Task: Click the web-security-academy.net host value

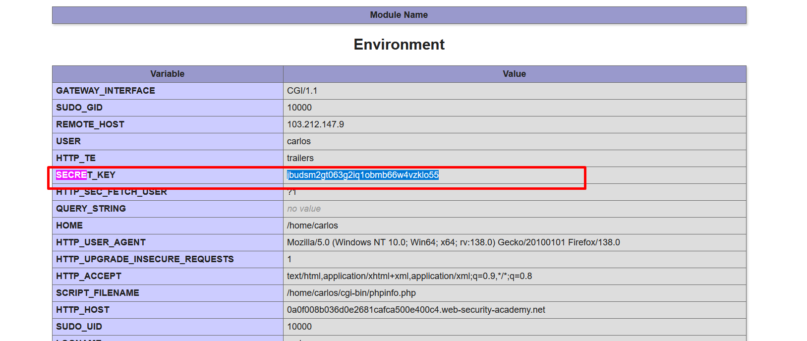Action: pyautogui.click(x=415, y=310)
